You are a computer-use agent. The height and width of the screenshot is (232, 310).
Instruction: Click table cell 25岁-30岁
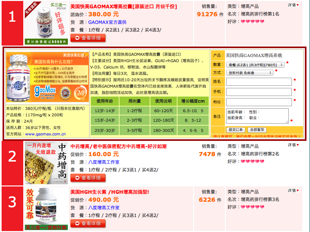click(x=105, y=131)
